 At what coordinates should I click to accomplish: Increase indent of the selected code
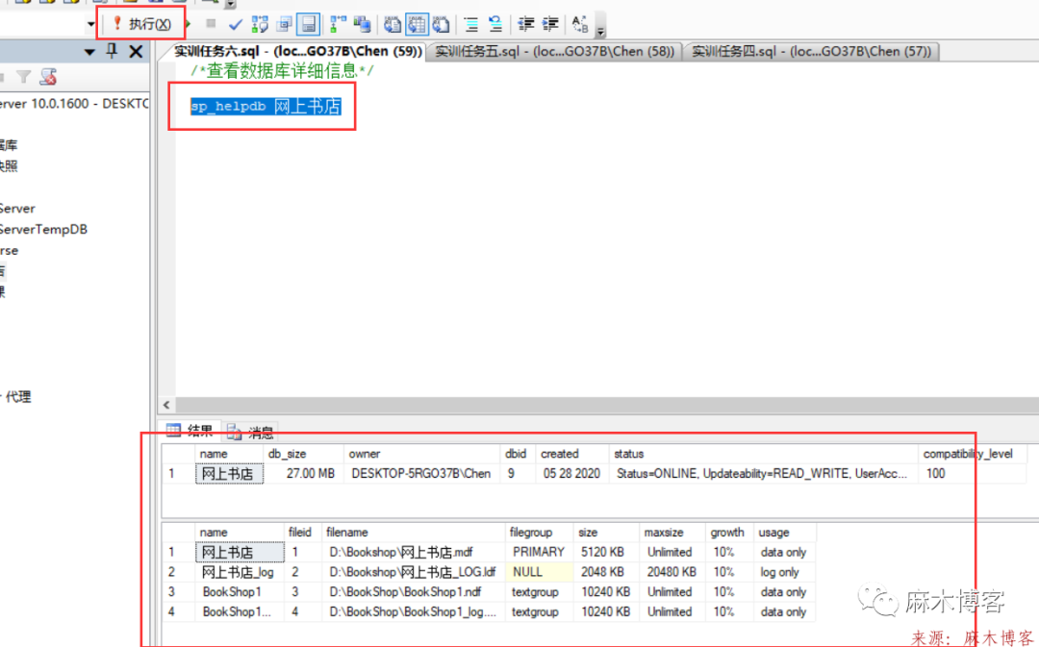point(550,24)
